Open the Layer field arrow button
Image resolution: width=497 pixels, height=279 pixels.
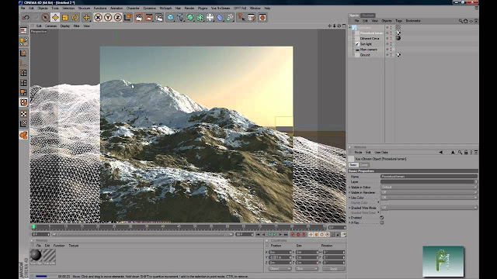tap(476, 181)
